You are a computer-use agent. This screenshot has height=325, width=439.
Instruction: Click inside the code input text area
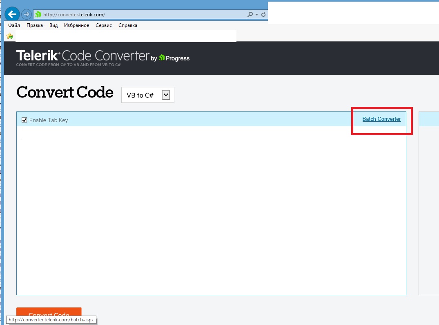point(211,210)
